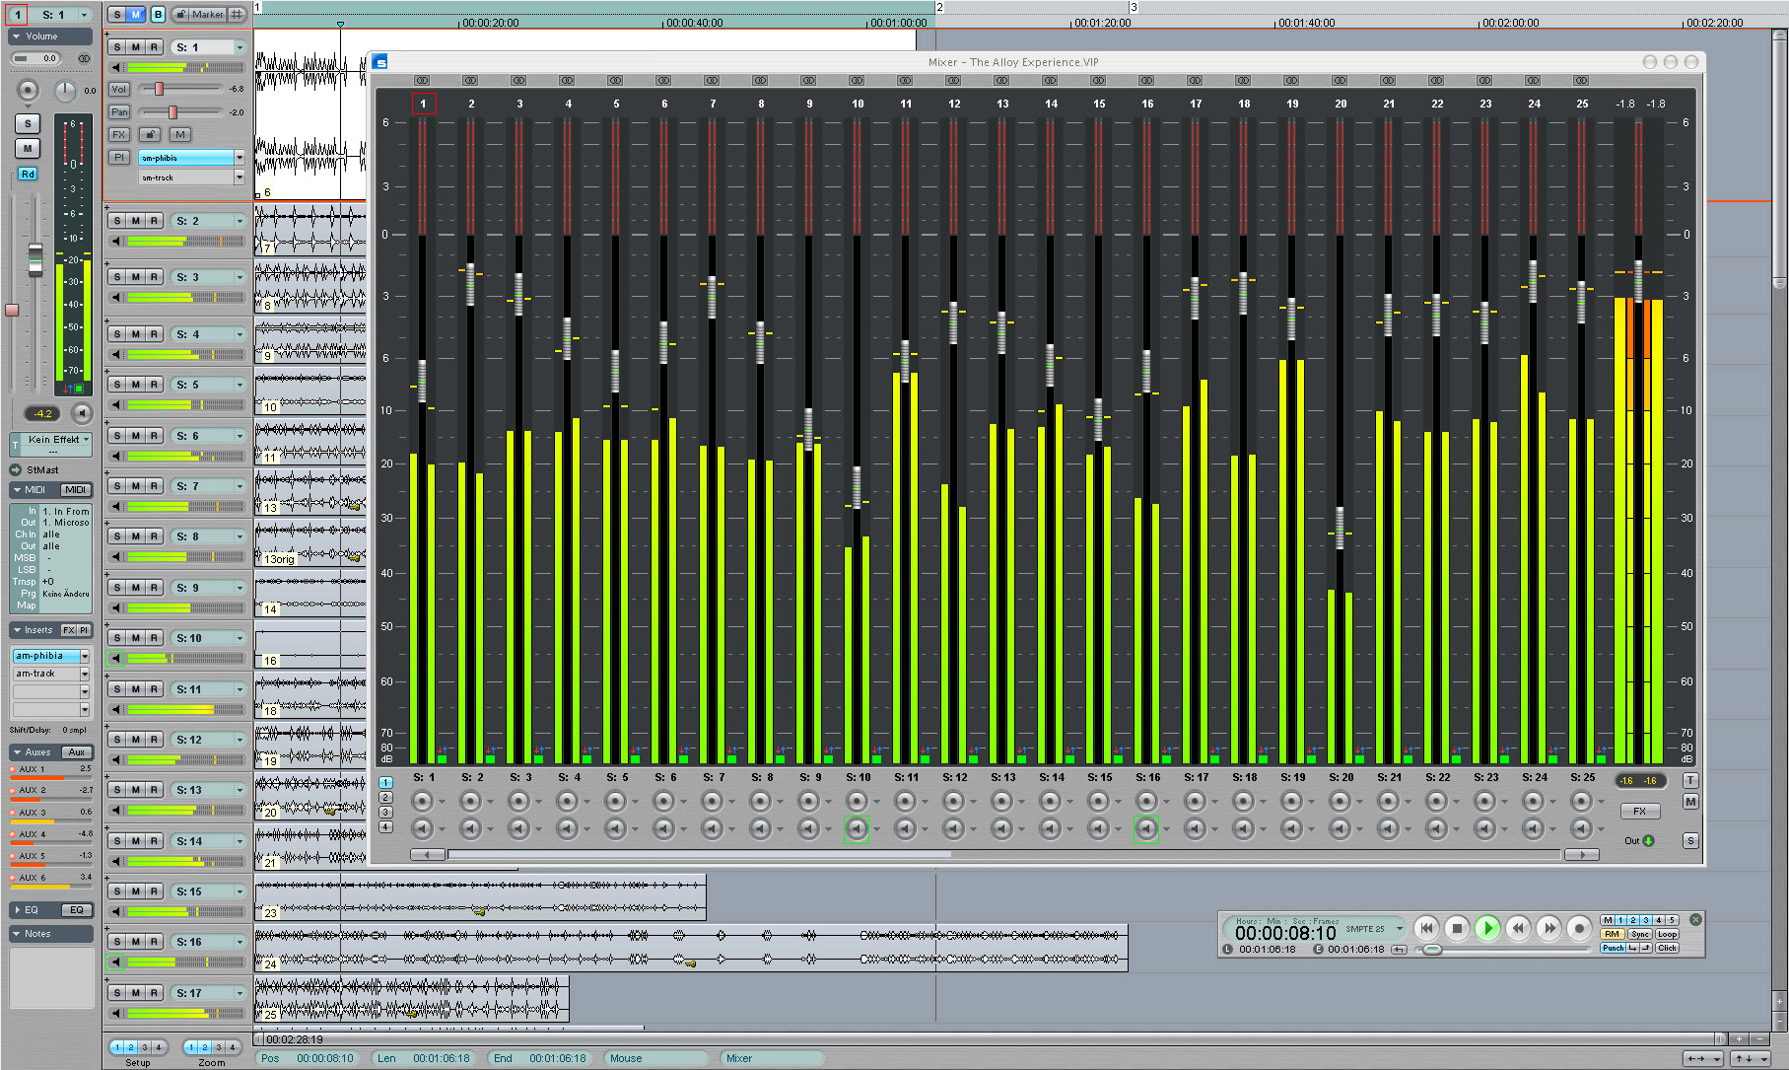Screen dimensions: 1789x1070
Task: Select transport marker slot 5
Action: pos(1673,920)
